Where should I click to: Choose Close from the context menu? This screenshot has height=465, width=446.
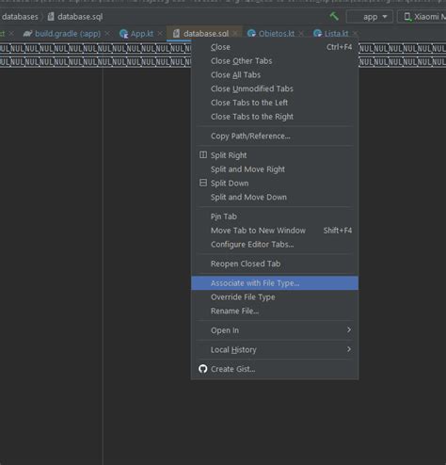point(275,47)
